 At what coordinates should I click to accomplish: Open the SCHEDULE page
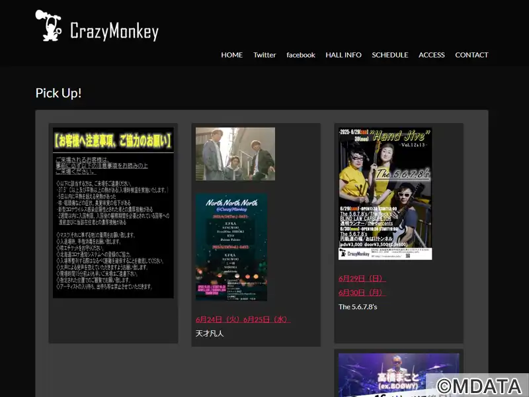click(390, 55)
